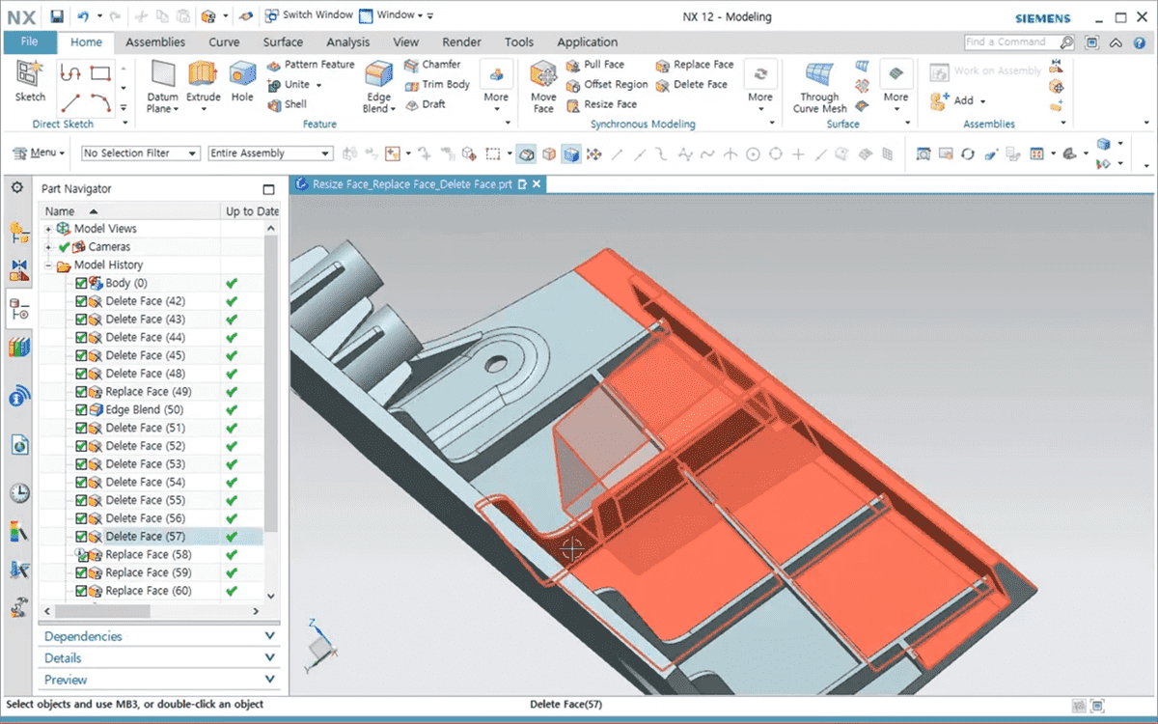
Task: Close the Resize Face part tab
Action: (537, 183)
